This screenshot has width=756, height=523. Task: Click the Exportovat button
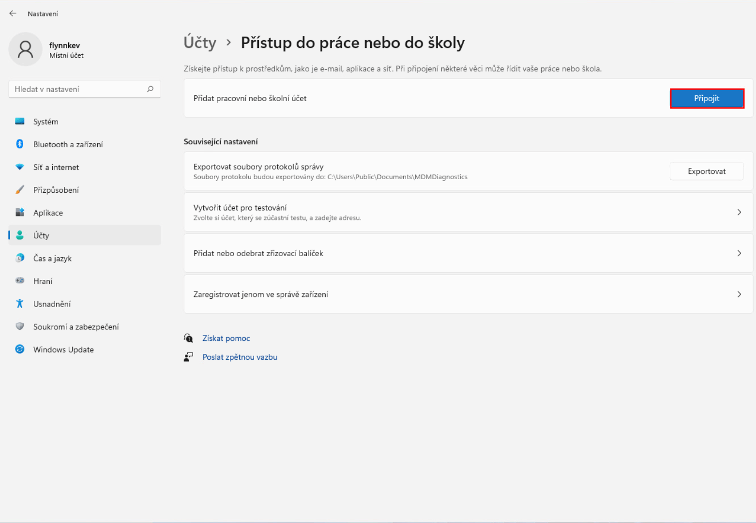click(x=706, y=171)
